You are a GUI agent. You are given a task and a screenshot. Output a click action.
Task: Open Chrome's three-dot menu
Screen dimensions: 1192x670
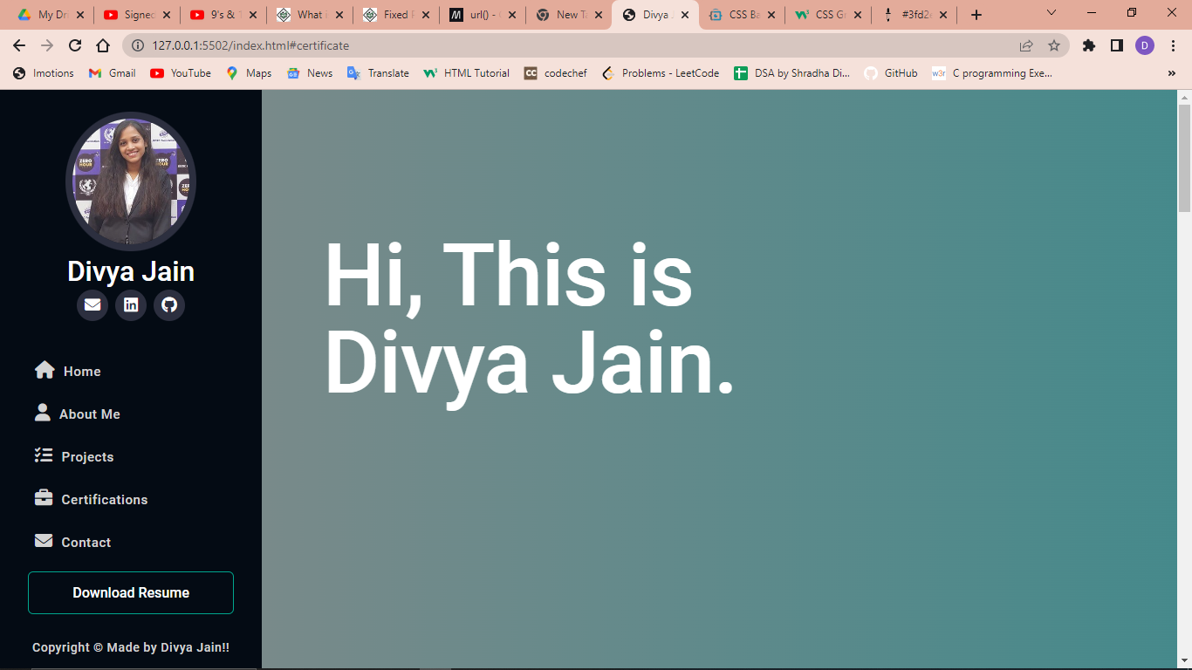point(1173,45)
